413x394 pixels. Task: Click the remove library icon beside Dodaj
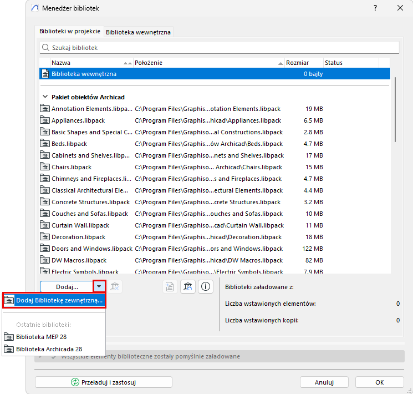point(115,287)
